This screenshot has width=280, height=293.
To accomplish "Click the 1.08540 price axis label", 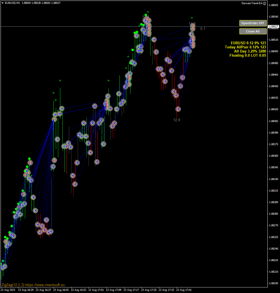I will coord(273,16).
